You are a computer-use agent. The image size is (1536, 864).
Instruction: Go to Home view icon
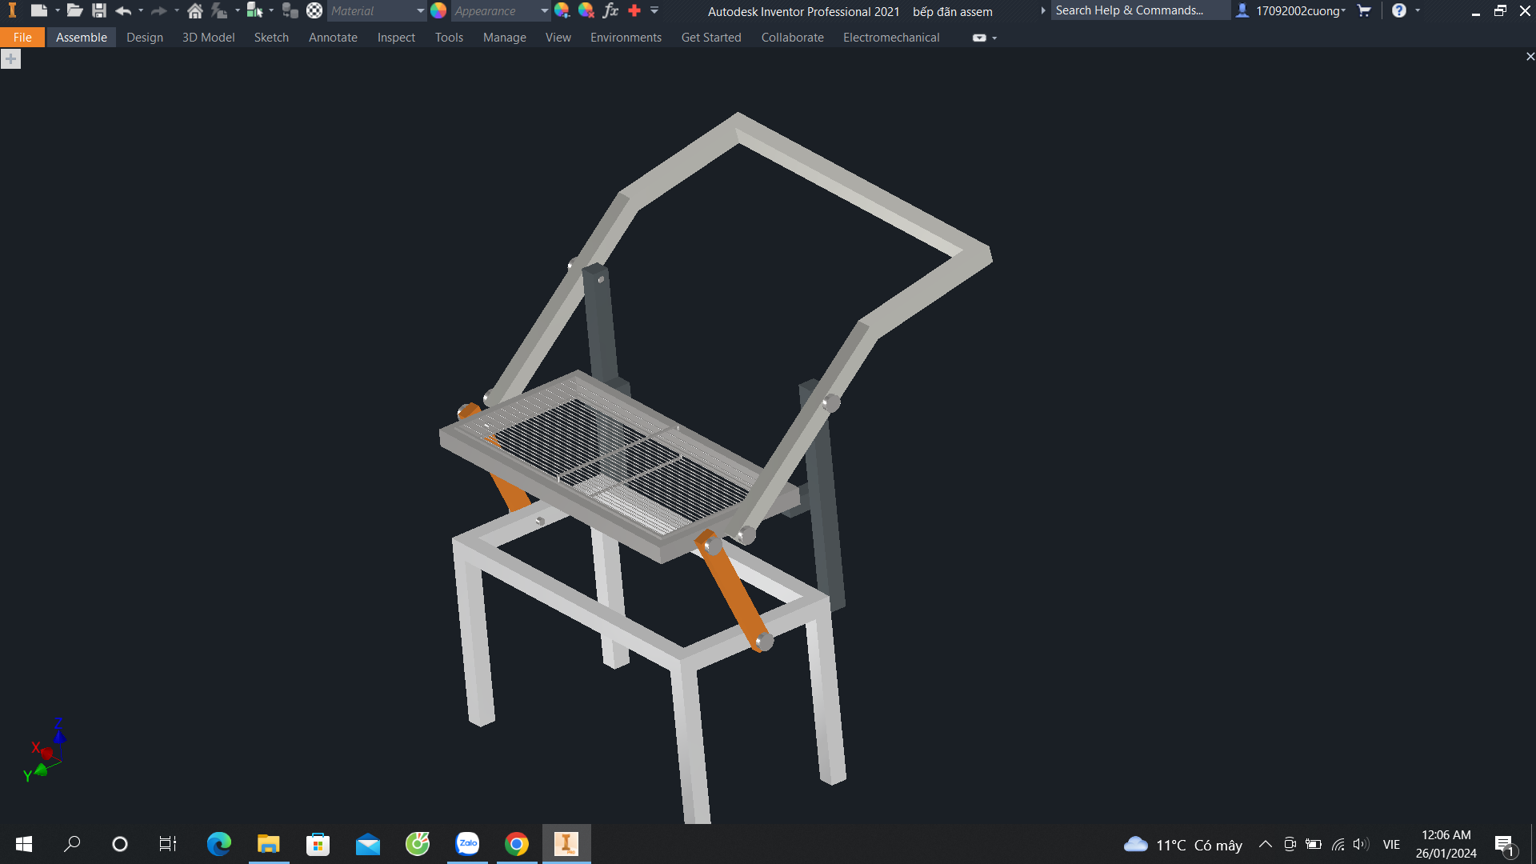tap(195, 10)
